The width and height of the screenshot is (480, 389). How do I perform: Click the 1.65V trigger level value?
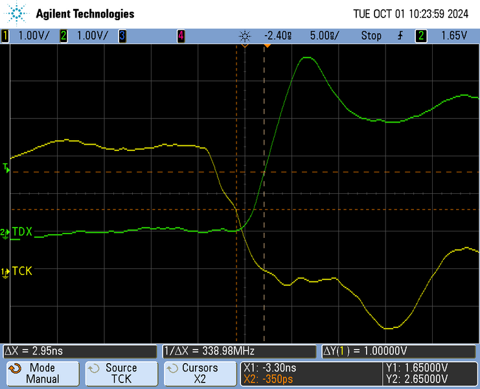454,36
